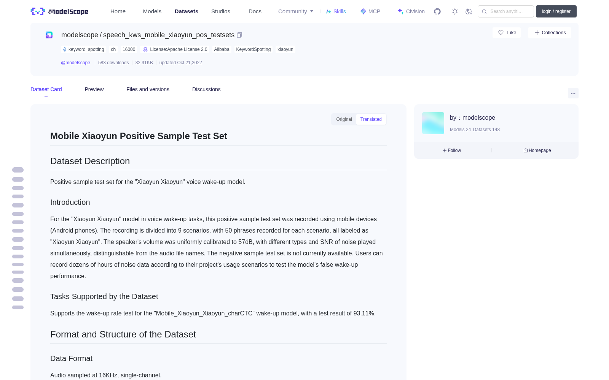Select the Translated view option

tap(371, 119)
